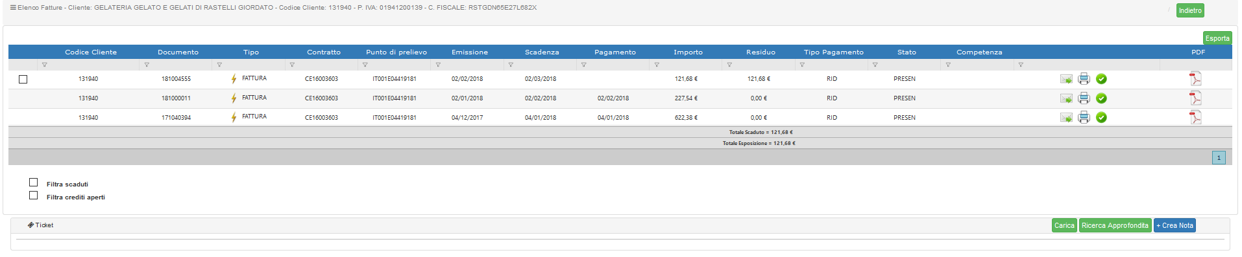
Task: Open filter icon under Punto di prelievo
Action: click(x=365, y=65)
